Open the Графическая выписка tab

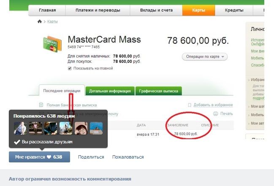click(x=158, y=91)
